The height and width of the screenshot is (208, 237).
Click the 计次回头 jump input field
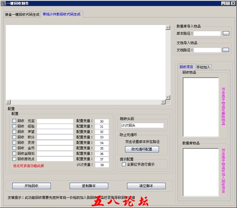point(142,125)
